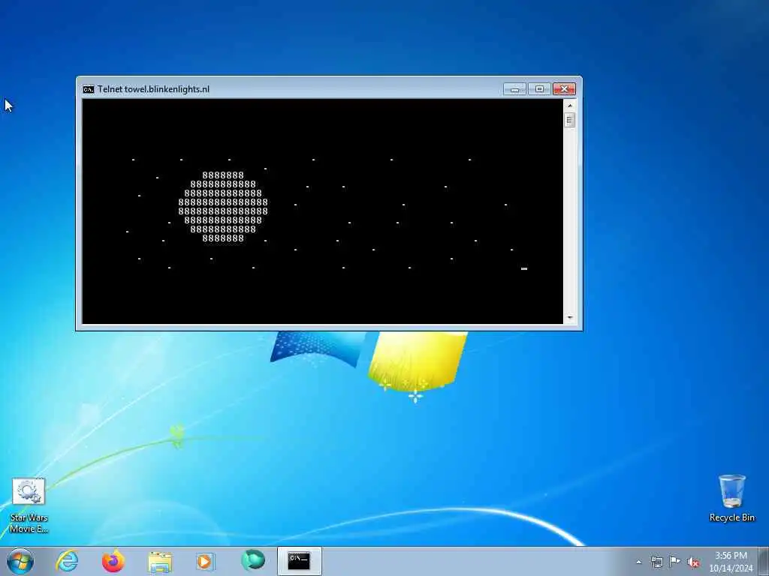Open the clock showing 3:56 PM
This screenshot has height=576, width=769.
pos(731,562)
